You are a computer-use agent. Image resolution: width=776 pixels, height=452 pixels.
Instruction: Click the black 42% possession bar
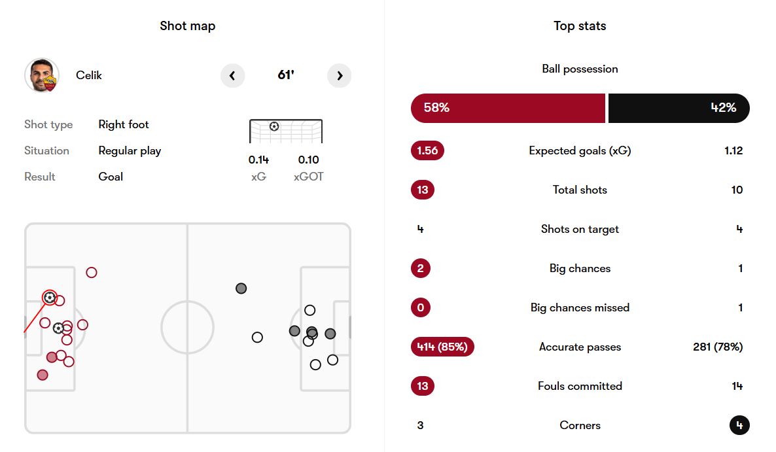(679, 108)
